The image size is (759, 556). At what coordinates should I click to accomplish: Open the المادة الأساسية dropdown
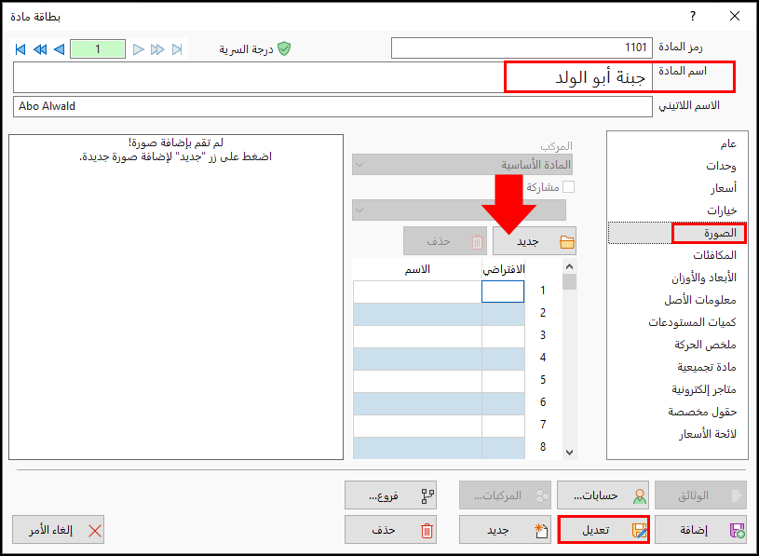pyautogui.click(x=462, y=165)
